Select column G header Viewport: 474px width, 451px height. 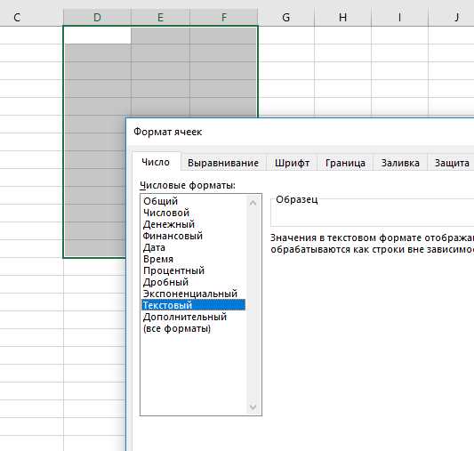(286, 17)
